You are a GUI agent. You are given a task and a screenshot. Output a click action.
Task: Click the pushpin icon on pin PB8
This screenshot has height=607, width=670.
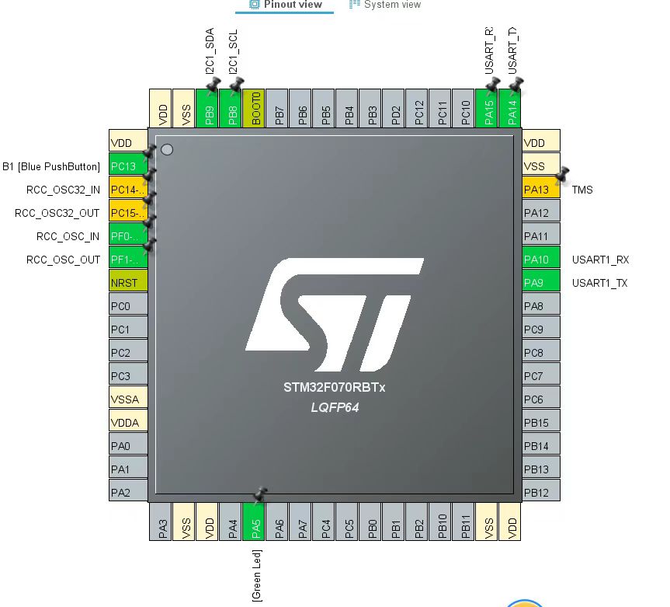click(x=236, y=85)
